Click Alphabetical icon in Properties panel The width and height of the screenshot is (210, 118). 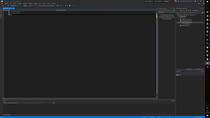178,75
